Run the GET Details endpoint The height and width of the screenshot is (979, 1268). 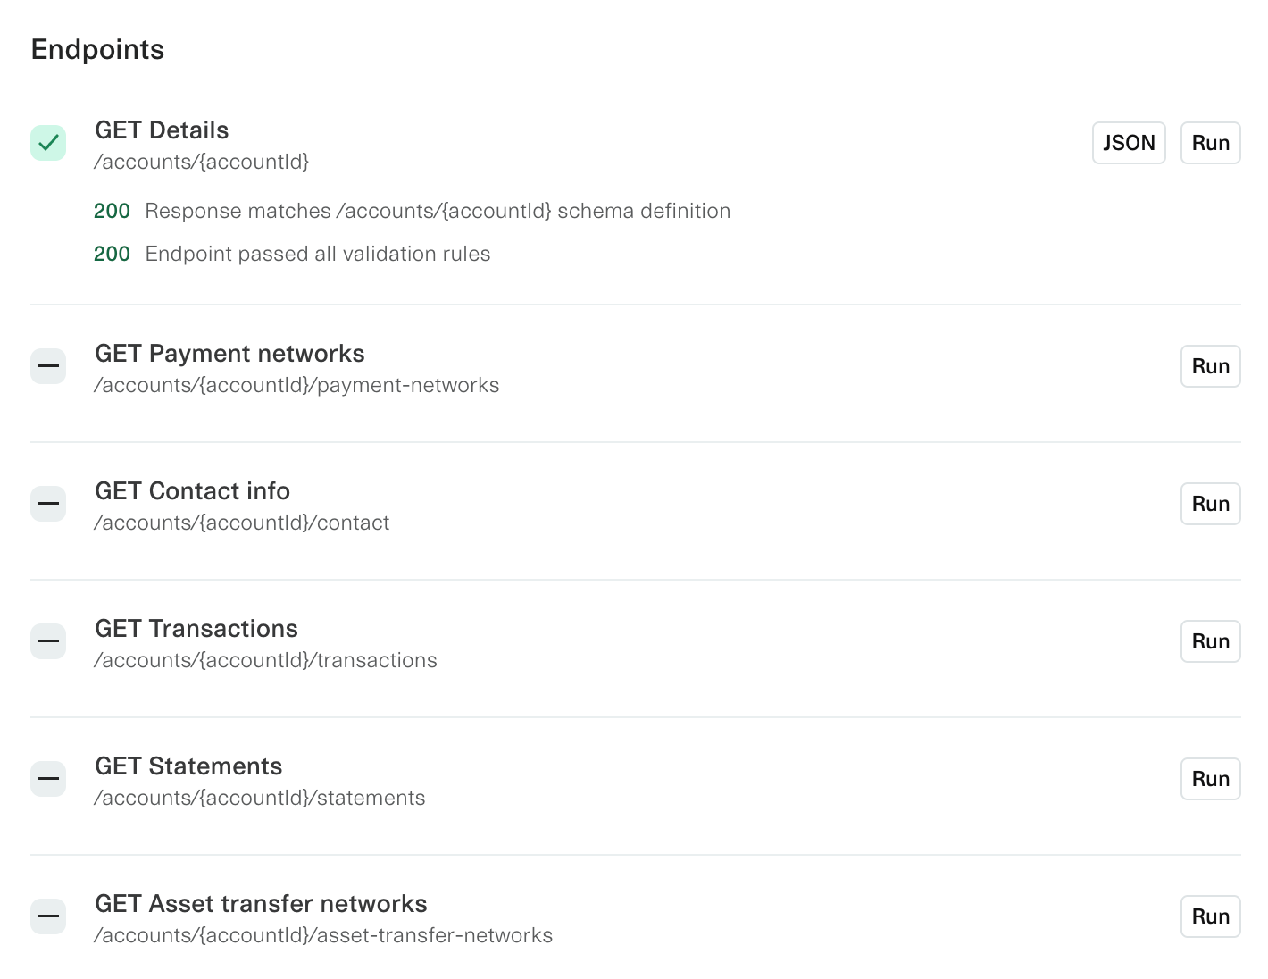pos(1210,143)
